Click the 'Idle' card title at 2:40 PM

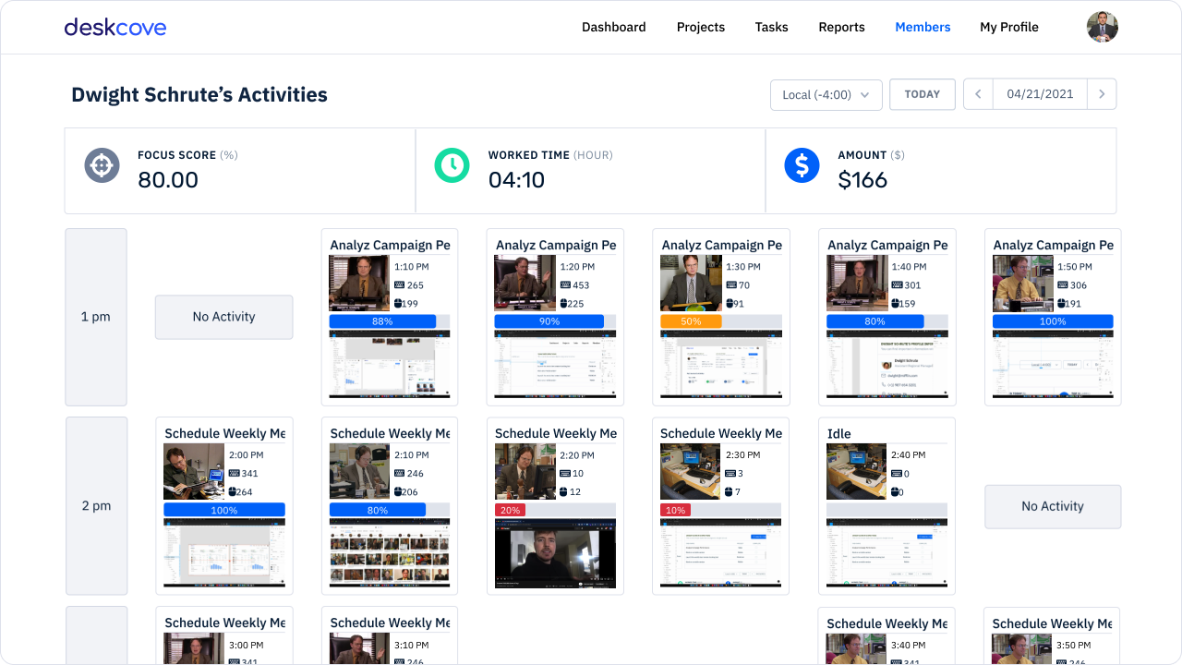839,433
